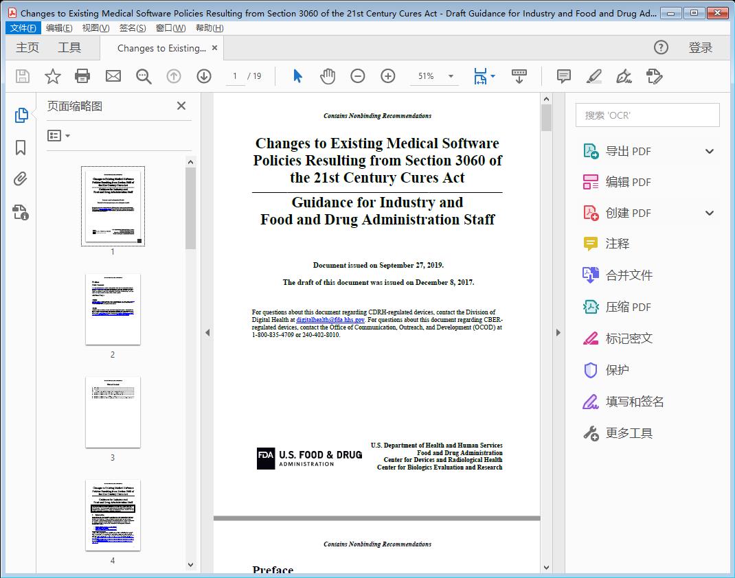The height and width of the screenshot is (578, 735).
Task: Open the comment speech-bubble tool
Action: [x=563, y=76]
